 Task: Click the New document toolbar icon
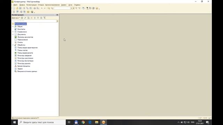point(14,8)
